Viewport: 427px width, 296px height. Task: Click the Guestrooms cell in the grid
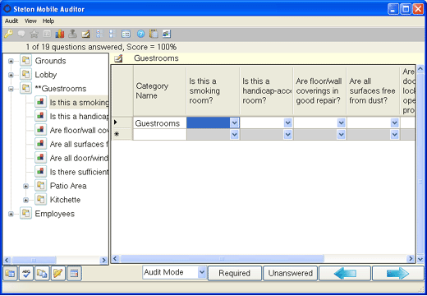pos(159,123)
